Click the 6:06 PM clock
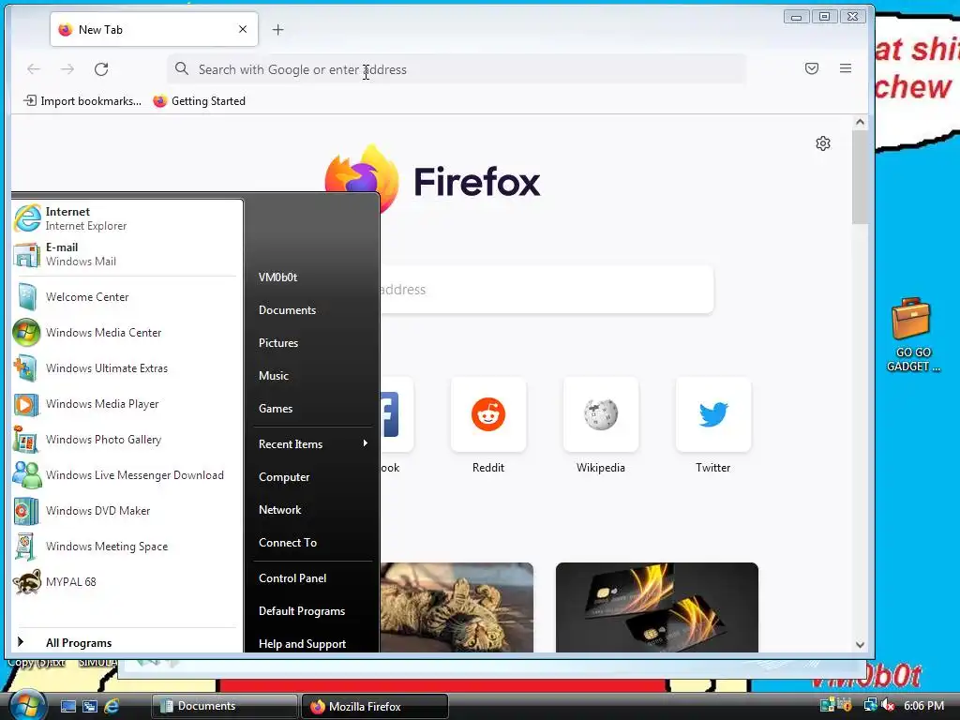Image resolution: width=960 pixels, height=720 pixels. click(923, 706)
